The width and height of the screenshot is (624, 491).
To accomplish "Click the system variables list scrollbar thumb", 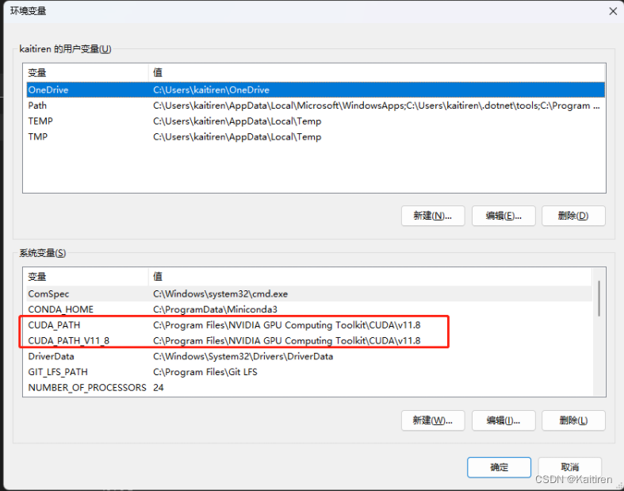I will (x=599, y=298).
